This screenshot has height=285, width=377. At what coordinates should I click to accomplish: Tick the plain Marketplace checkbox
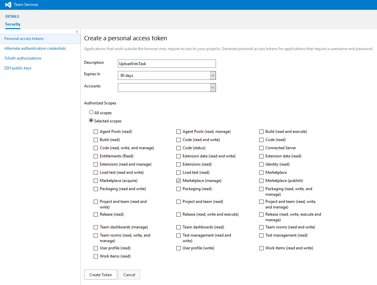click(x=261, y=172)
